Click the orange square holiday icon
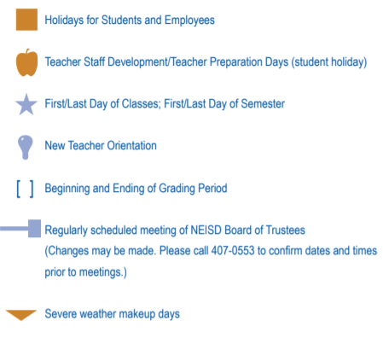The image size is (383, 338). point(26,20)
